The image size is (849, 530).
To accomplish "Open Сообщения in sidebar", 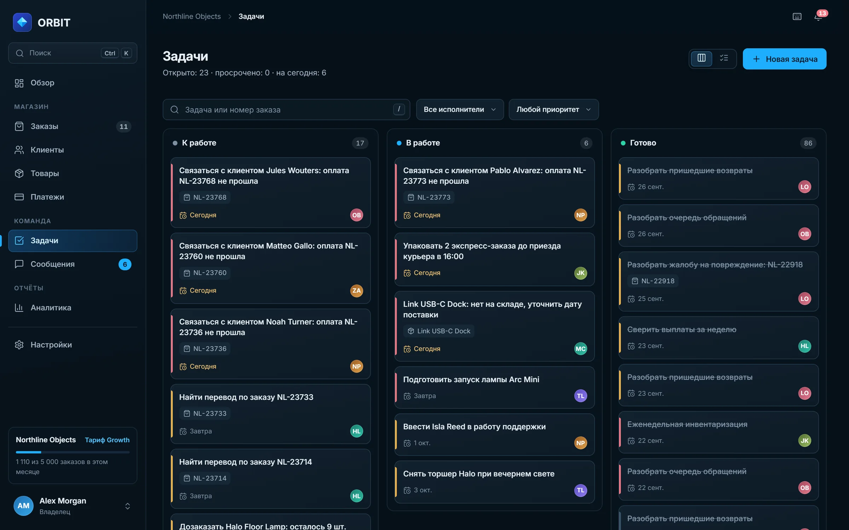I will [x=73, y=264].
